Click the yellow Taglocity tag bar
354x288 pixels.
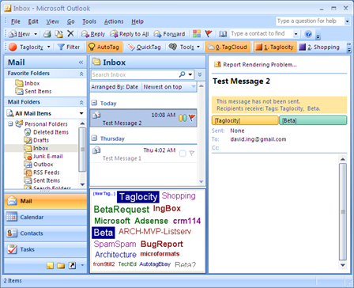[245, 120]
